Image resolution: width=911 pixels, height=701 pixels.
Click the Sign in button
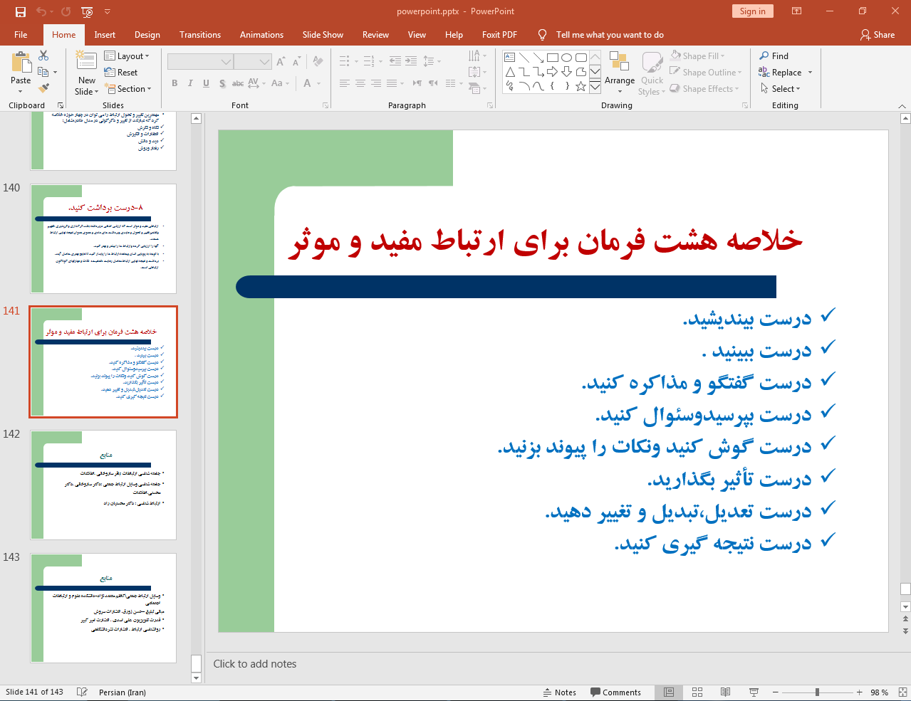[752, 11]
